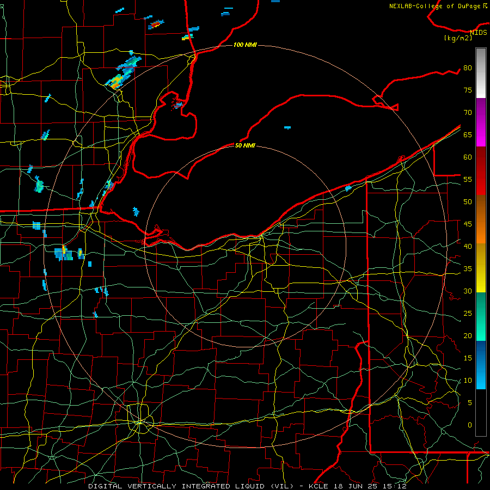490x490 pixels.
Task: Click the "50 NMI" range ring label
Action: click(x=245, y=145)
